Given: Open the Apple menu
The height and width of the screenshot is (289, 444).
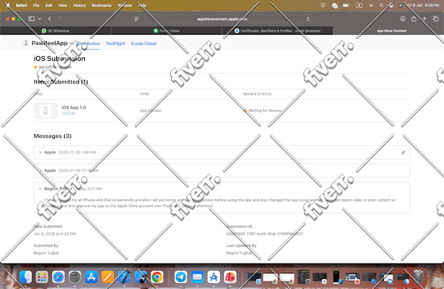Looking at the screenshot, I should 8,5.
